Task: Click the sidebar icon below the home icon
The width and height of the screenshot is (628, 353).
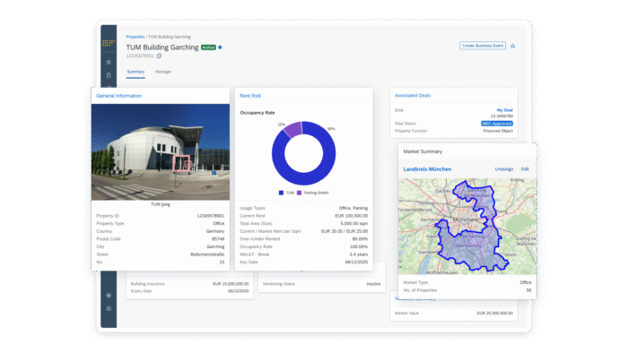Action: [x=109, y=75]
